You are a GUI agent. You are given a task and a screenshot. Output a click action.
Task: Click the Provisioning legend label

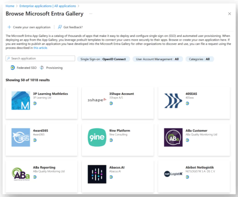click(x=54, y=68)
